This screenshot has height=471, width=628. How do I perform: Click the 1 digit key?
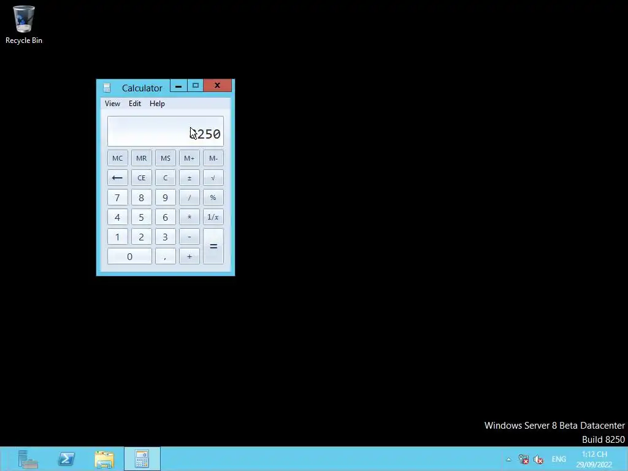pos(117,237)
